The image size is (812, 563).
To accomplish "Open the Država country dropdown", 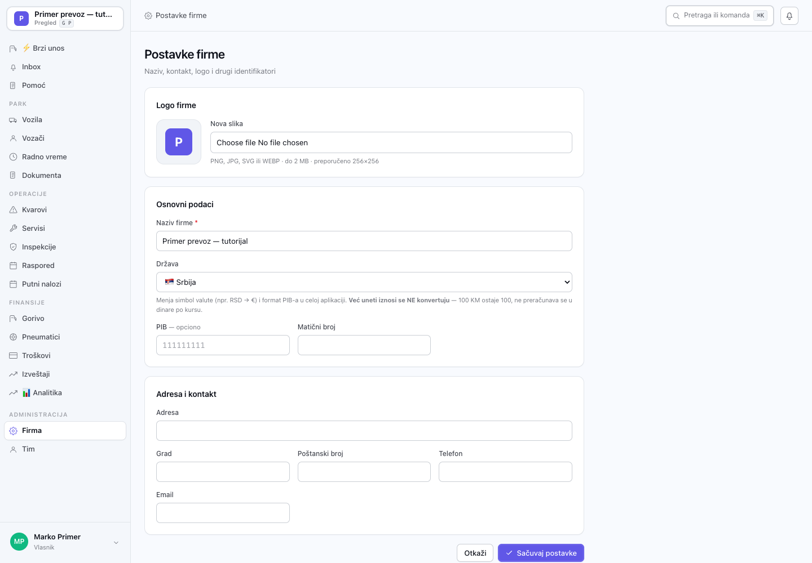I will (364, 282).
